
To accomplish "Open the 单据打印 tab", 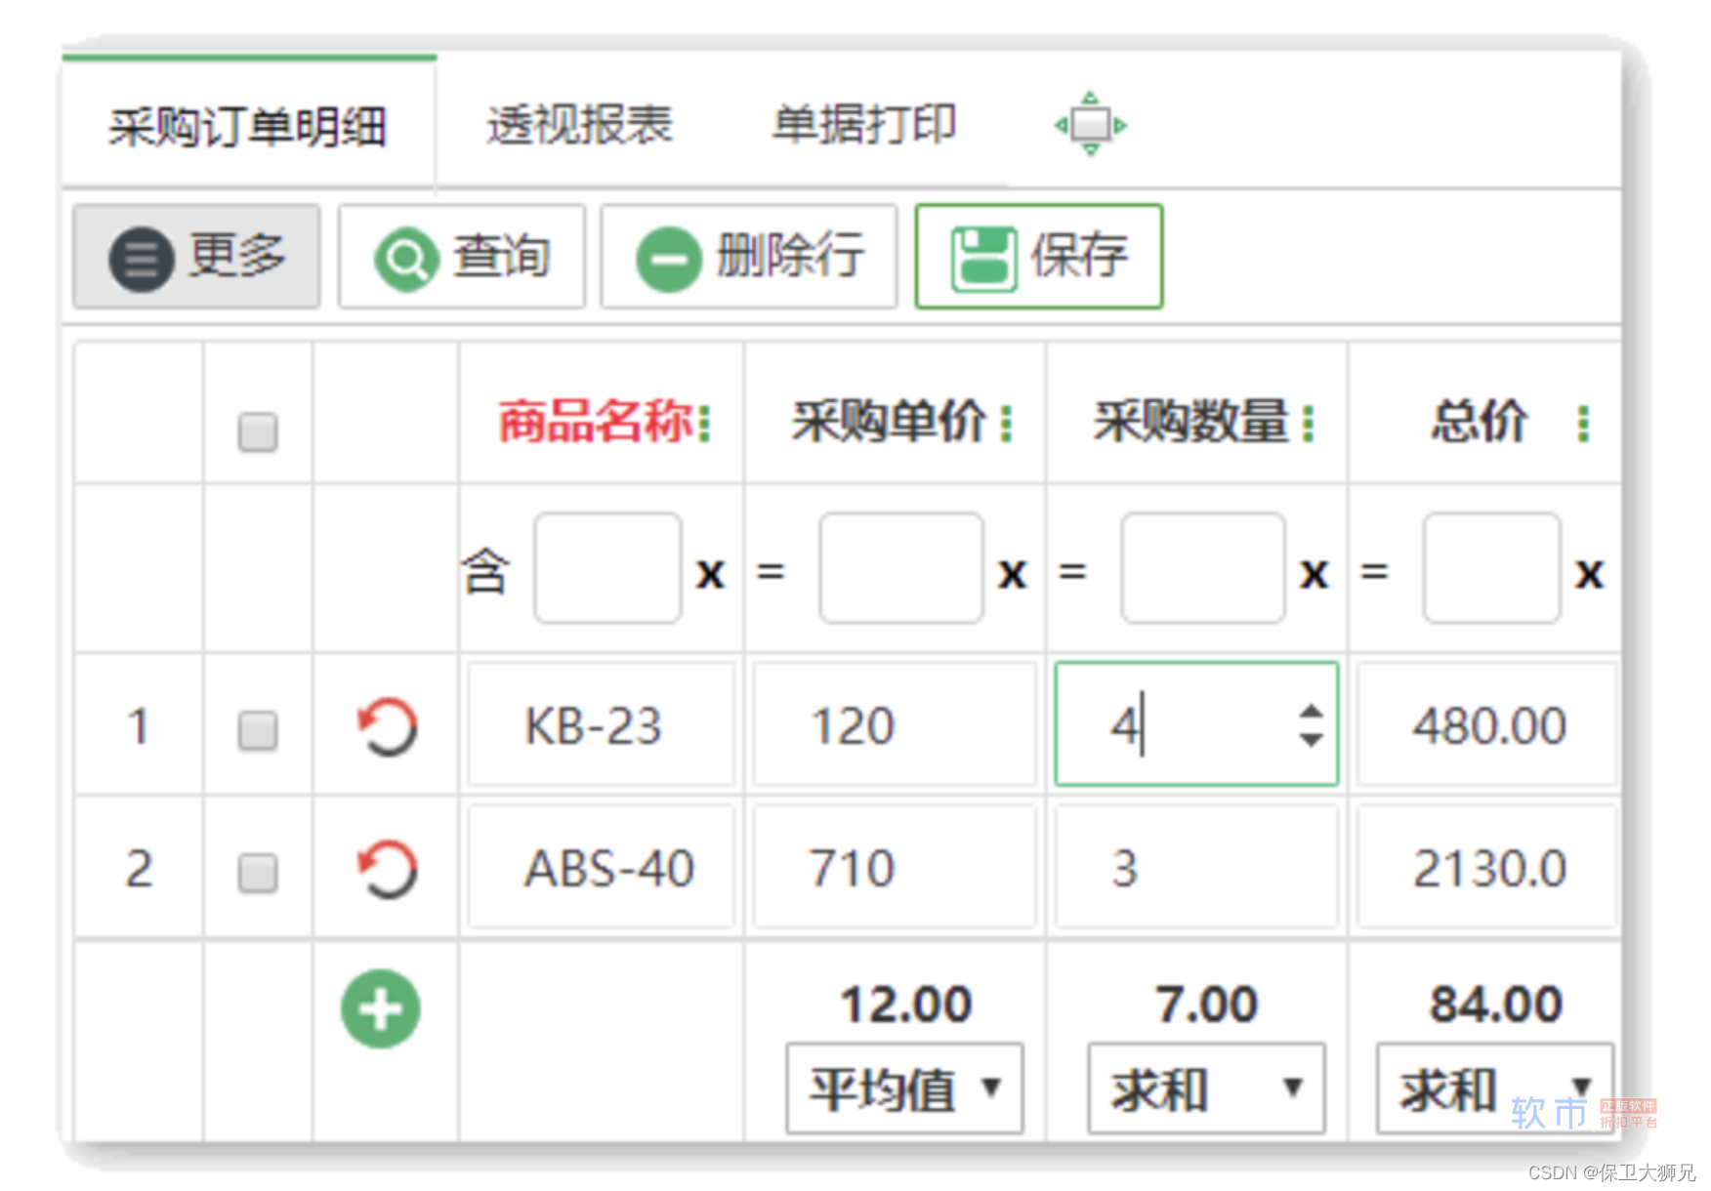I will [864, 125].
